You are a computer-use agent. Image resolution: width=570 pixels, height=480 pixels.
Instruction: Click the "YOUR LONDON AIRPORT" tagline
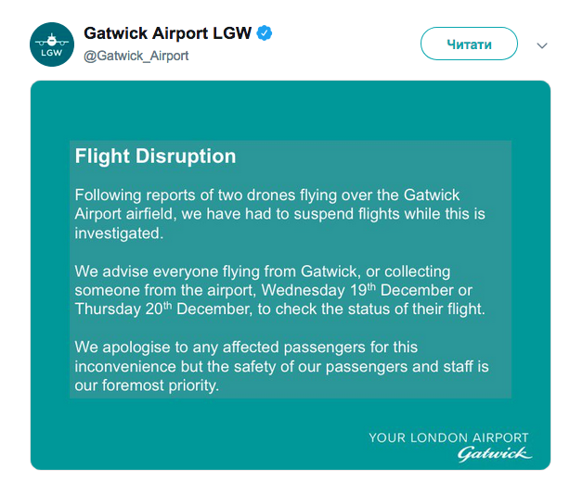tap(448, 437)
